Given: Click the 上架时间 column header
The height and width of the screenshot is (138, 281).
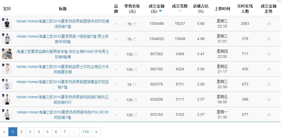Looking at the screenshot, I should click(x=222, y=9).
